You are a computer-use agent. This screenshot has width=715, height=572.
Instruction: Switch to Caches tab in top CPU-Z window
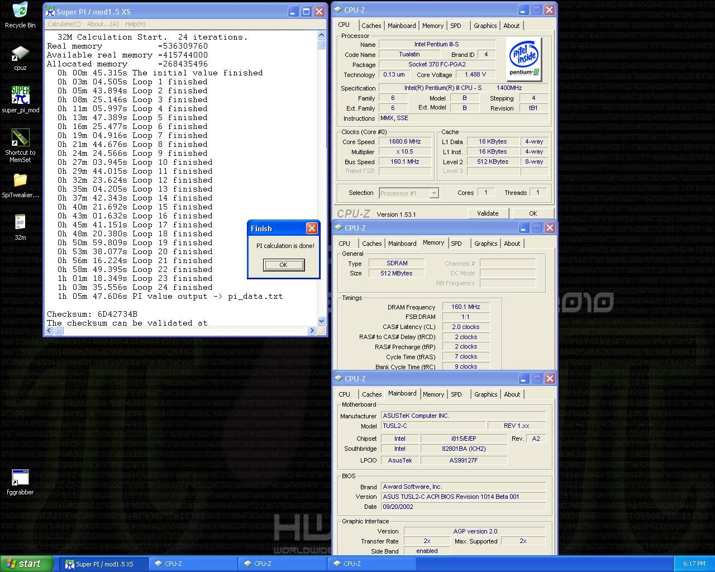[371, 26]
